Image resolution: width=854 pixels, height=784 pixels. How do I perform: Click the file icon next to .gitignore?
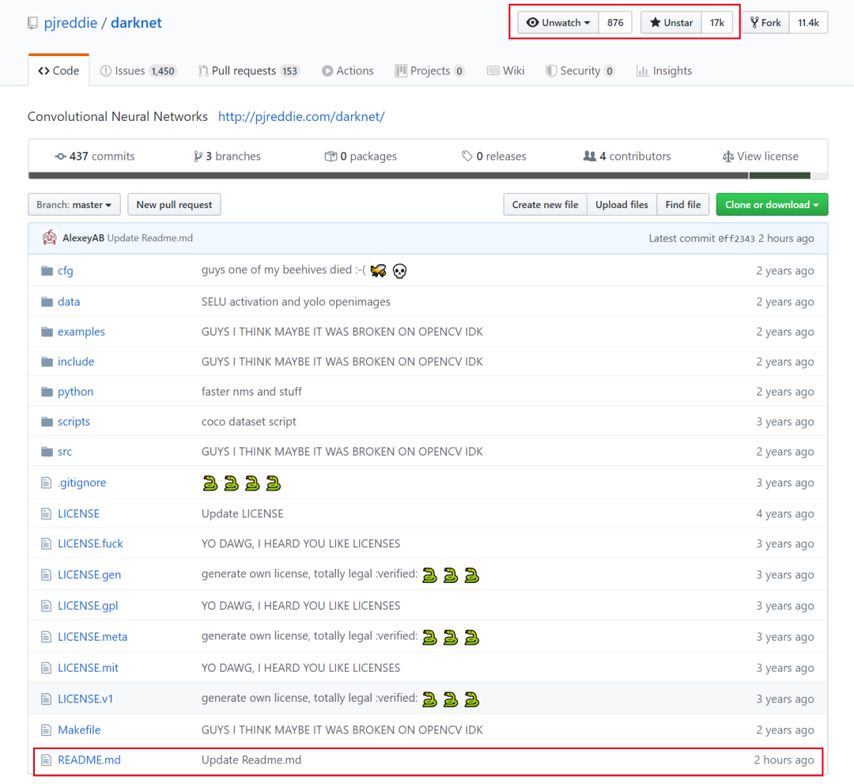46,483
